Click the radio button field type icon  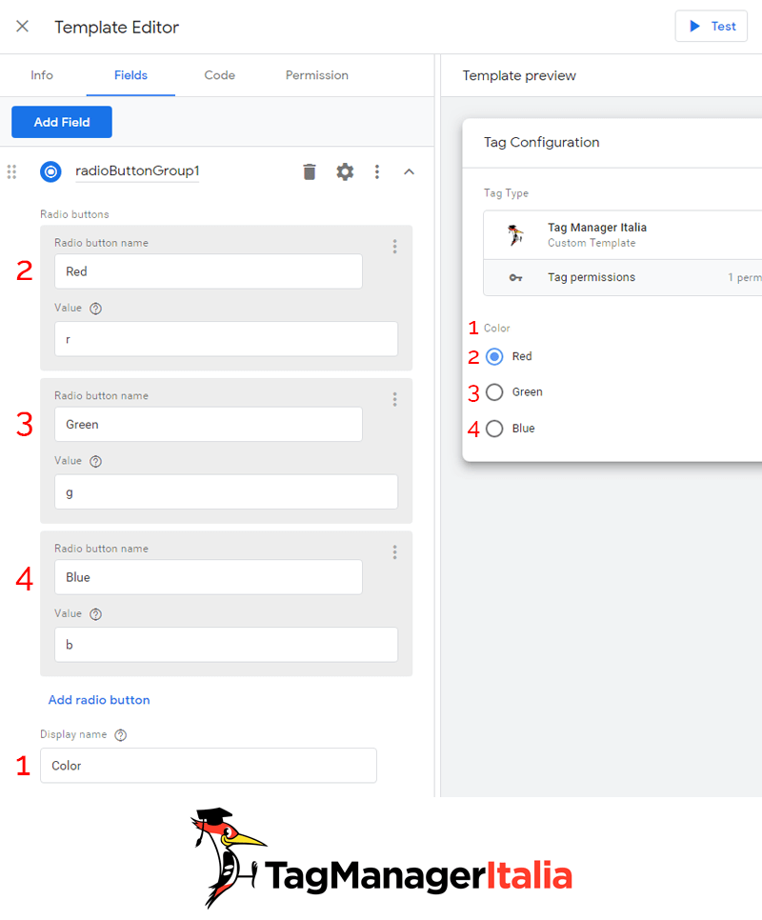coord(50,171)
